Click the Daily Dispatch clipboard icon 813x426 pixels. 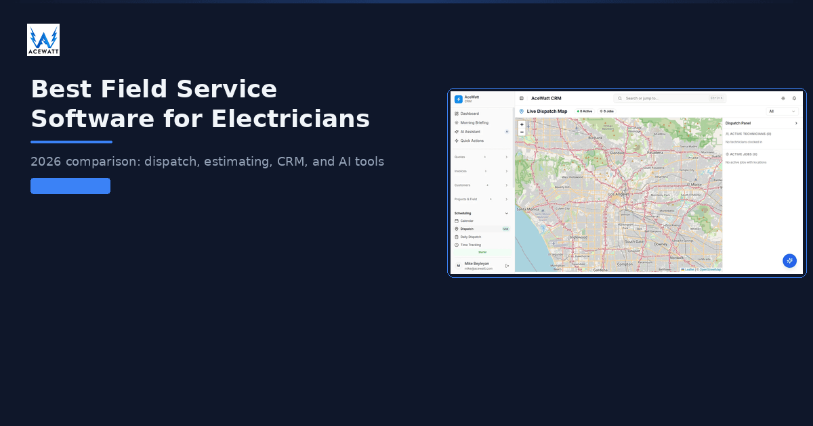tap(457, 237)
